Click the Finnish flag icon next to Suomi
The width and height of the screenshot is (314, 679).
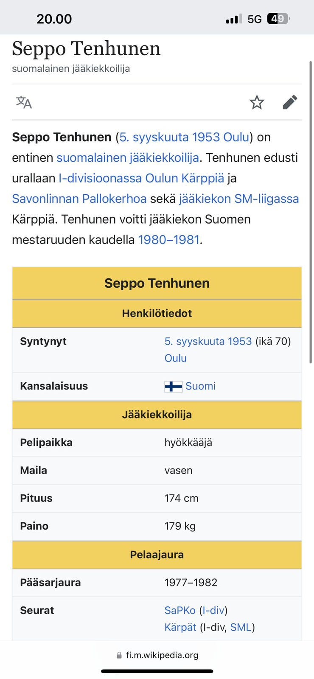tap(173, 386)
